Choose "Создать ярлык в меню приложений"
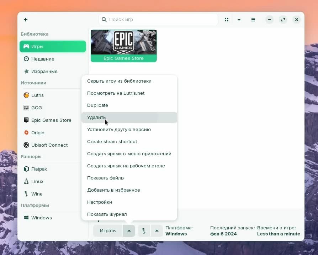 (x=129, y=154)
